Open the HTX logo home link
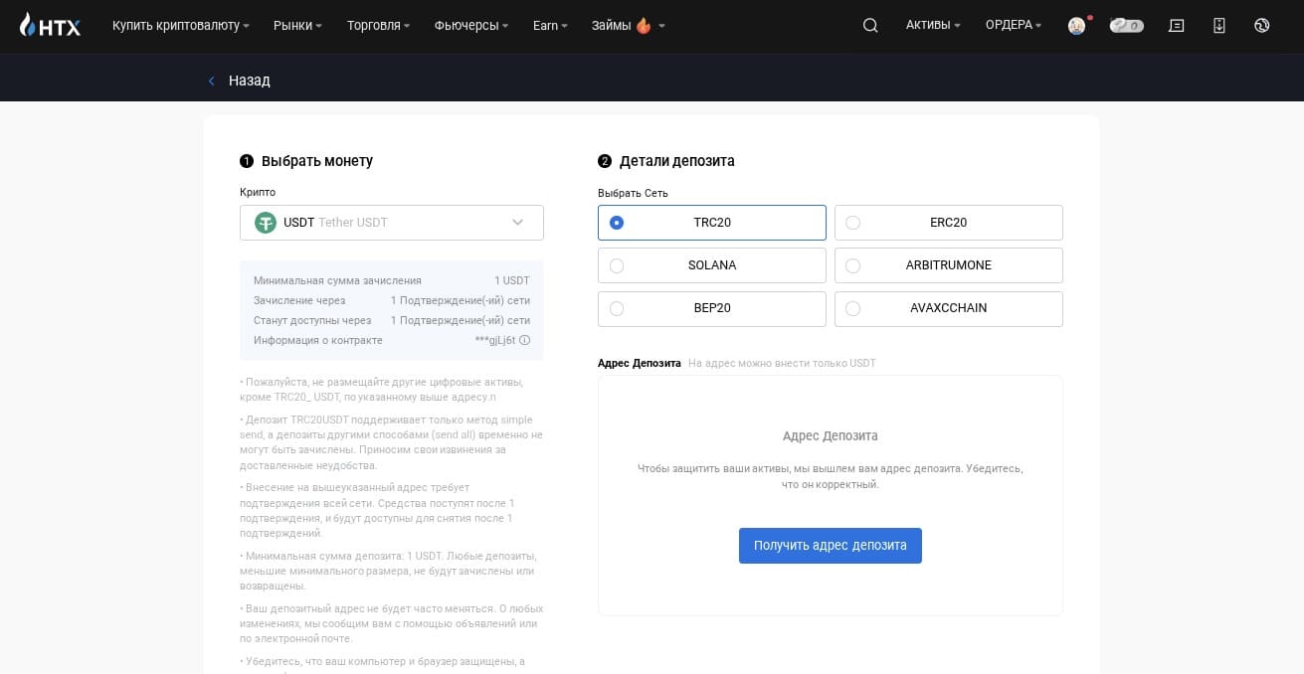The height and width of the screenshot is (674, 1304). (50, 25)
